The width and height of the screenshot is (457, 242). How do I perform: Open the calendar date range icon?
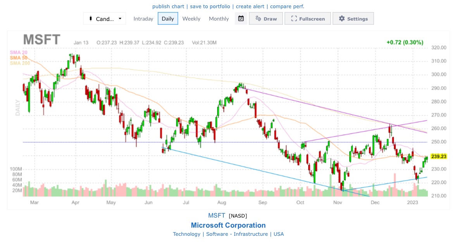(x=241, y=19)
